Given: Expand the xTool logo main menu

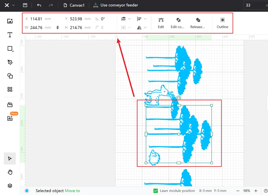Looking at the screenshot, I should click(x=10, y=5).
